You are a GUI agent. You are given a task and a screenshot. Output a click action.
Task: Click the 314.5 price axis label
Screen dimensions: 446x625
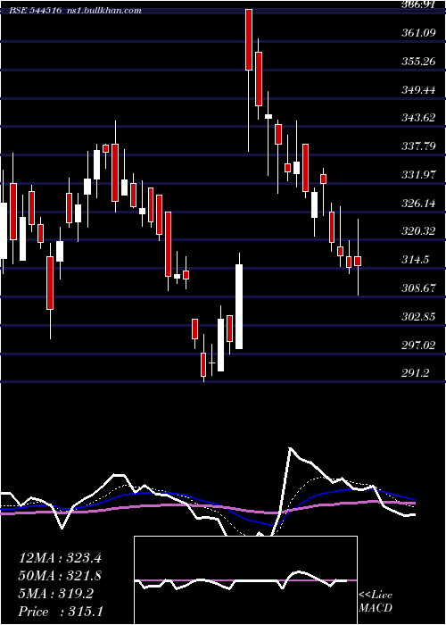click(416, 260)
